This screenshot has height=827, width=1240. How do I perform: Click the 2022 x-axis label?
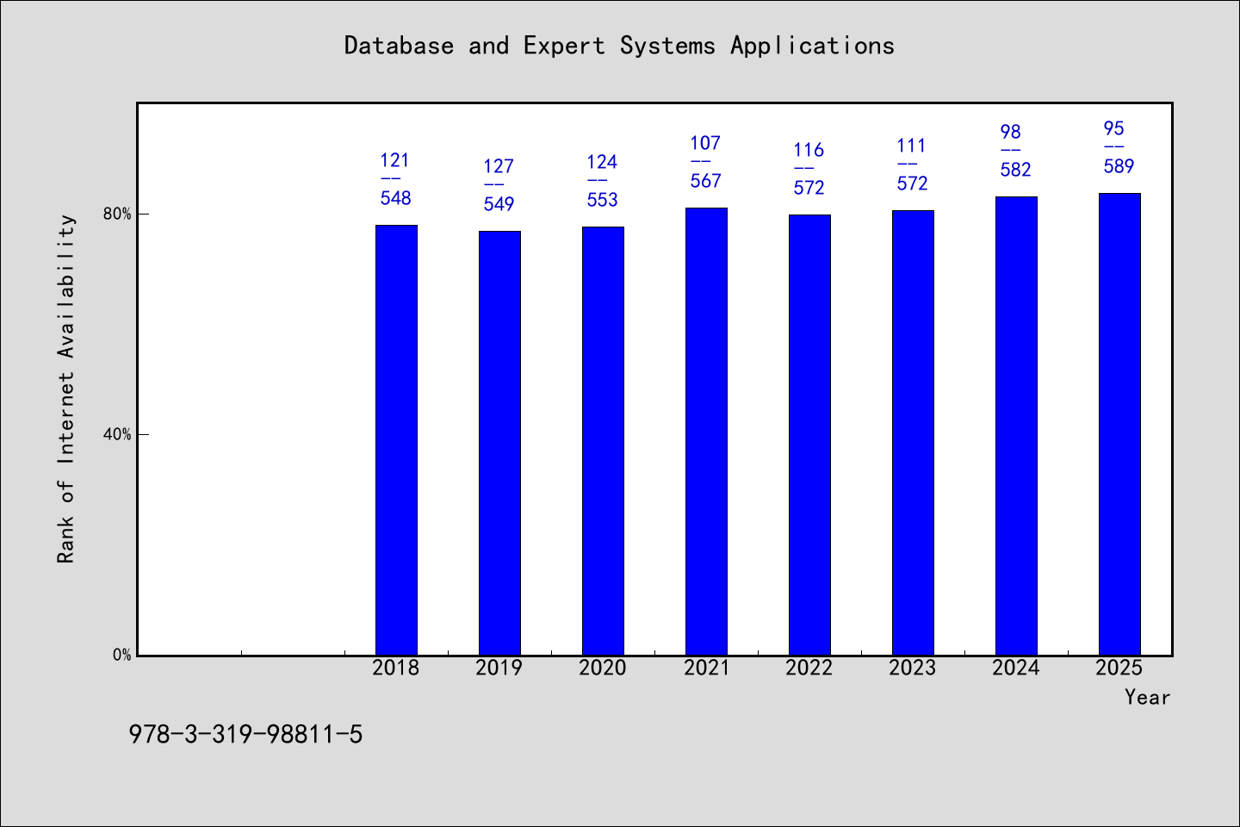coord(809,668)
